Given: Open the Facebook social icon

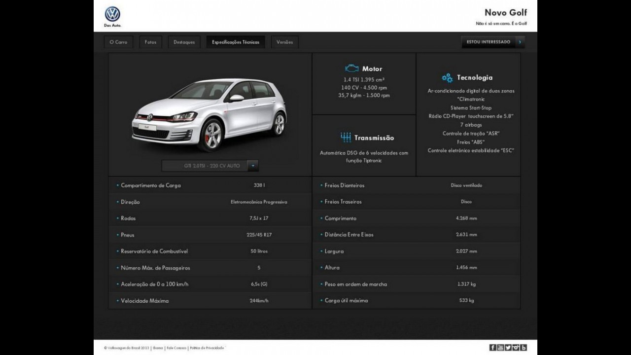Looking at the screenshot, I should [492, 348].
